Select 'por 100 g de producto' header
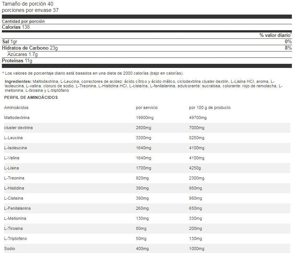This screenshot has width=293, height=253. (x=210, y=107)
